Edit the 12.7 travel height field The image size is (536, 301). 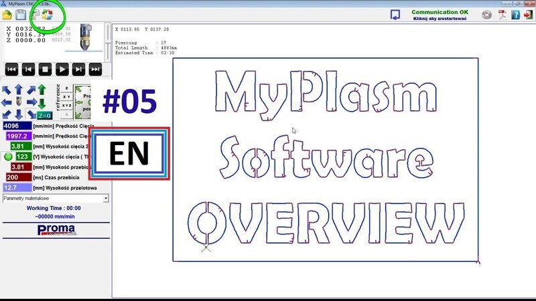17,188
